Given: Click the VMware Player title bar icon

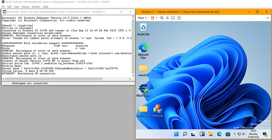Looking at the screenshot, I should point(139,12).
